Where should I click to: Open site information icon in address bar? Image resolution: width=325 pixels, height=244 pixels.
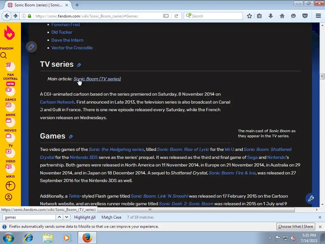[24, 16]
